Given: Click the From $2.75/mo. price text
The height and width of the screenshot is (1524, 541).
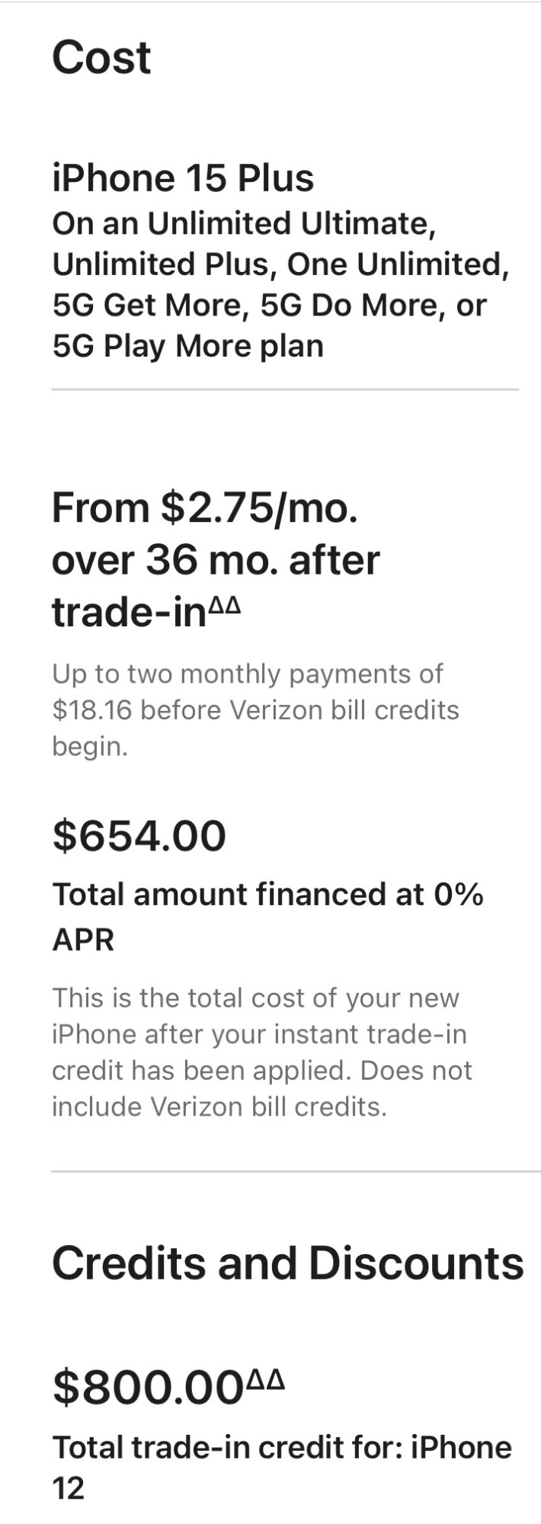Looking at the screenshot, I should pos(205,508).
